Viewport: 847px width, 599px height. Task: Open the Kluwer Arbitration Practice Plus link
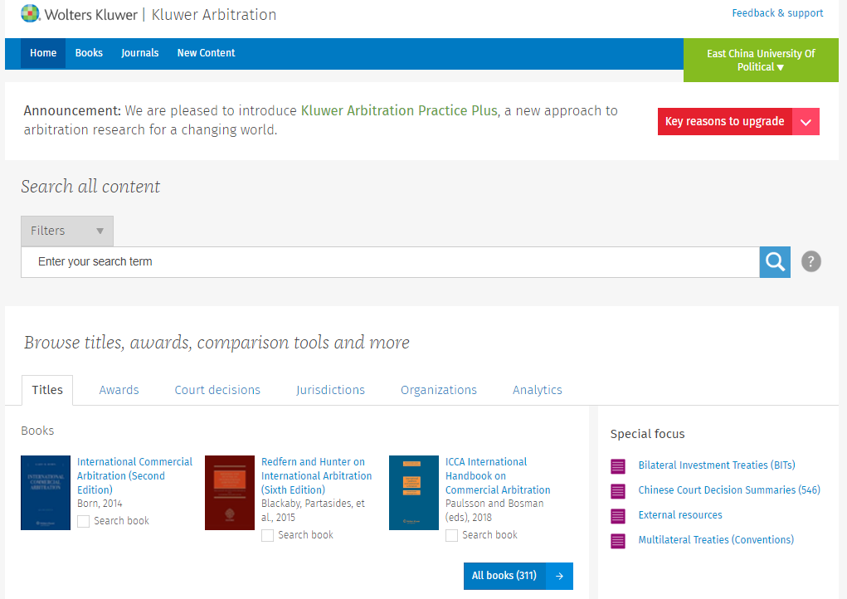[x=399, y=110]
